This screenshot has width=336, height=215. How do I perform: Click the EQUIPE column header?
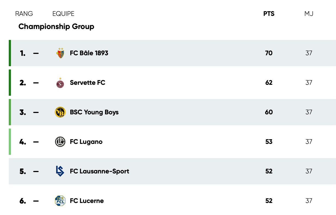[63, 14]
